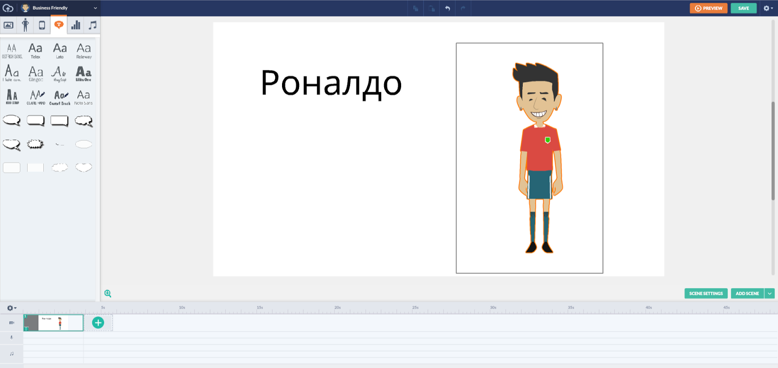
Task: Click the canvas vertical scrollbar
Action: pos(773,151)
